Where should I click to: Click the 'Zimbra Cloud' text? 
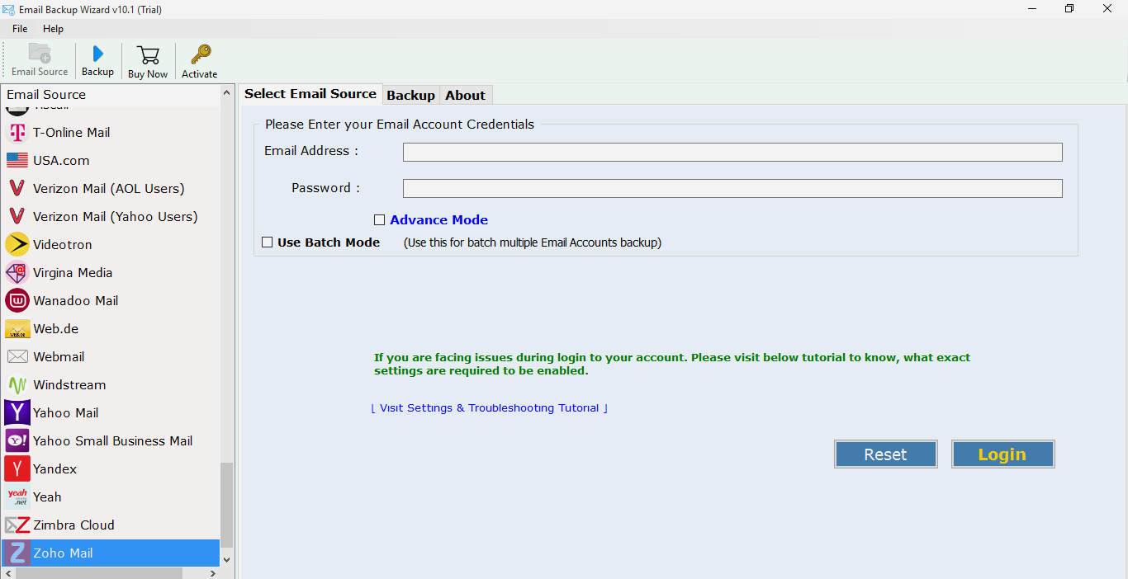click(x=74, y=525)
